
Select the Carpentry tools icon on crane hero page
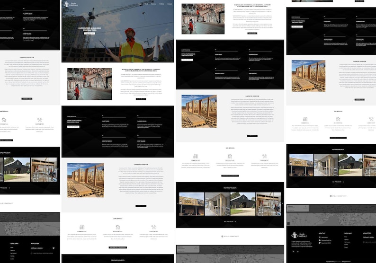(x=153, y=227)
